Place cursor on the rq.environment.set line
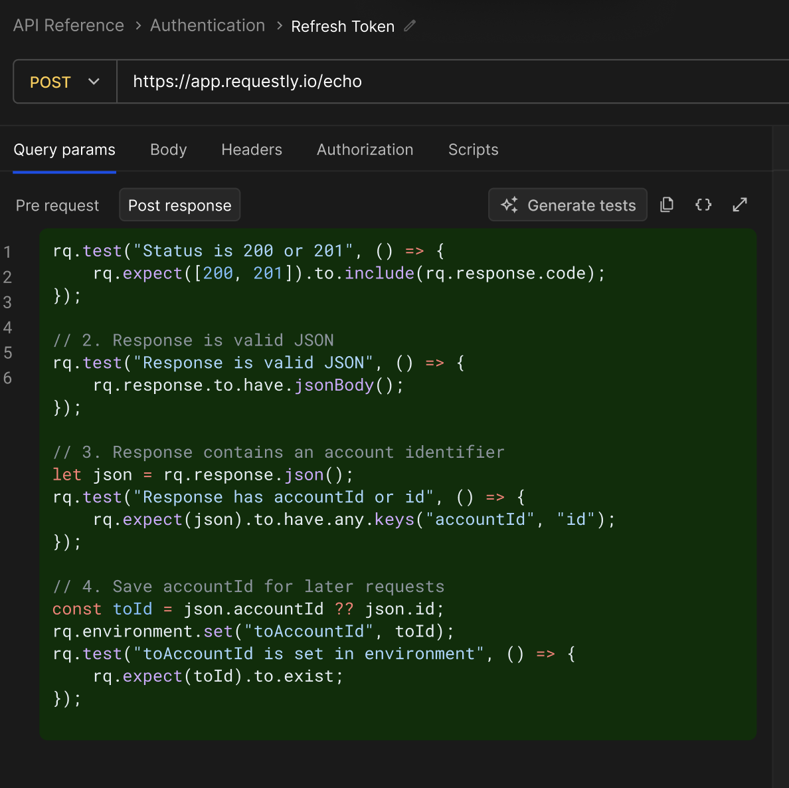This screenshot has width=789, height=788. click(253, 631)
